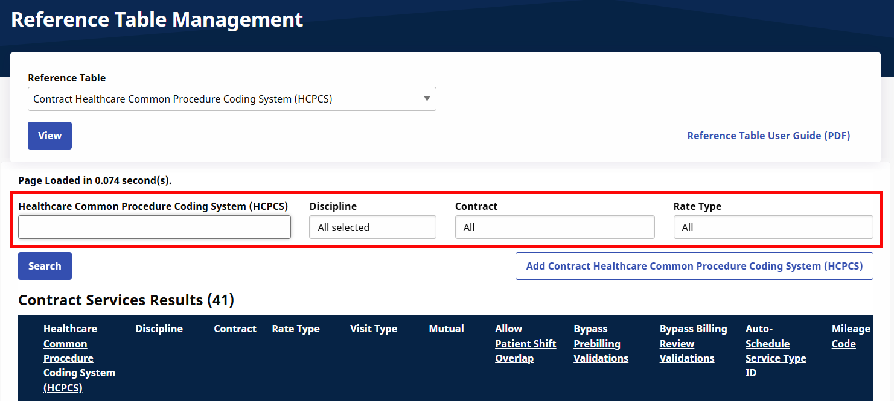Sort results by Visit Type column
This screenshot has height=401, width=894.
[374, 329]
